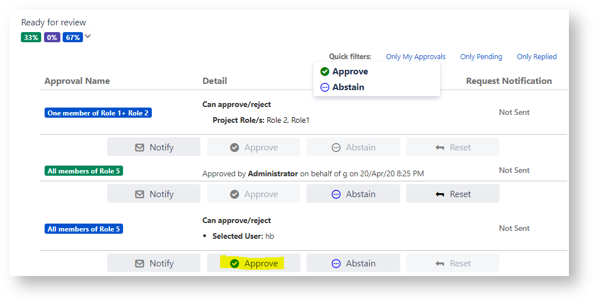Click the purple 0% status badge
The height and width of the screenshot is (303, 596).
52,38
